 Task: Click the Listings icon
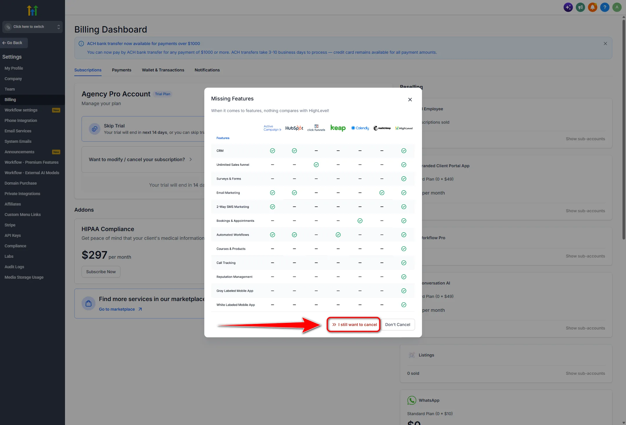tap(412, 355)
